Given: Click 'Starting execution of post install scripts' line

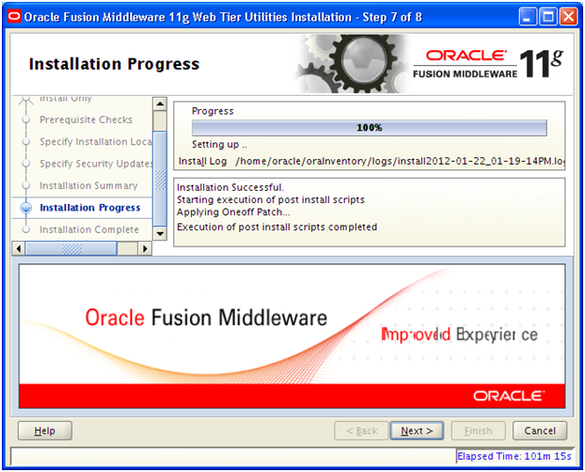Looking at the screenshot, I should pos(270,200).
